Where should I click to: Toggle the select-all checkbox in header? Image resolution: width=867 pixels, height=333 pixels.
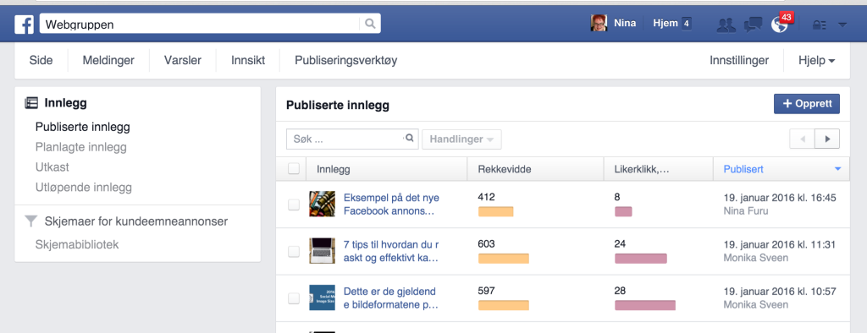click(294, 169)
